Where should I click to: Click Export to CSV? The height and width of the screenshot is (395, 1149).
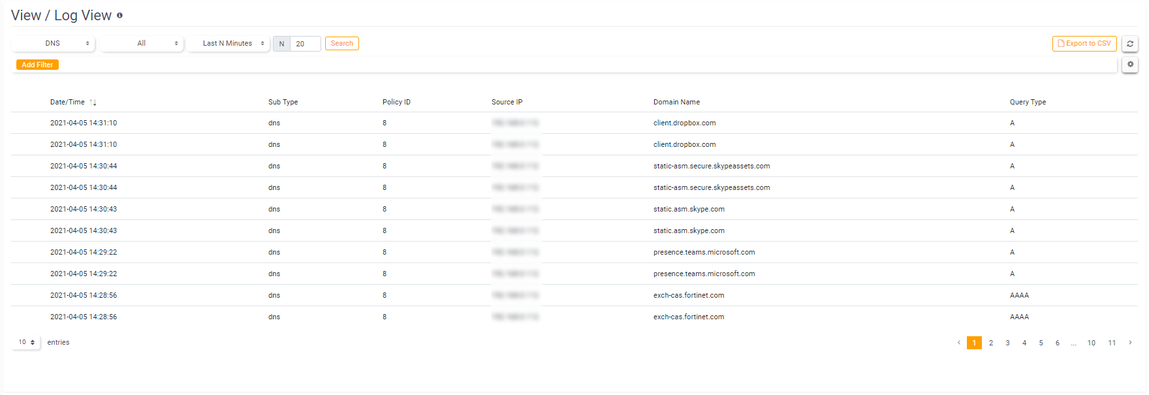pyautogui.click(x=1084, y=44)
